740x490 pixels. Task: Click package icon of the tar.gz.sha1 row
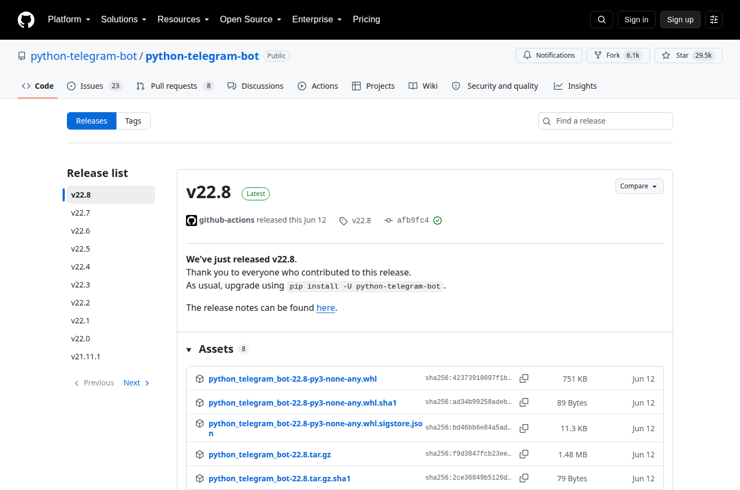[x=200, y=479]
